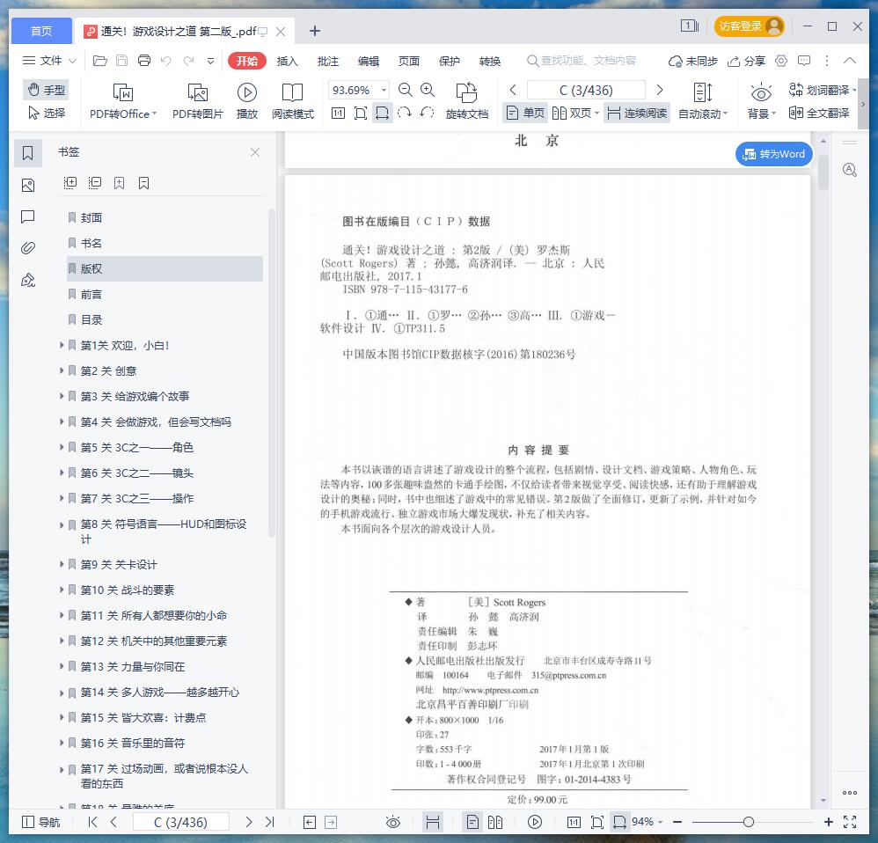Viewport: 878px width, 843px height.
Task: Click the page number field C (3/436) in ribbon
Action: (586, 90)
